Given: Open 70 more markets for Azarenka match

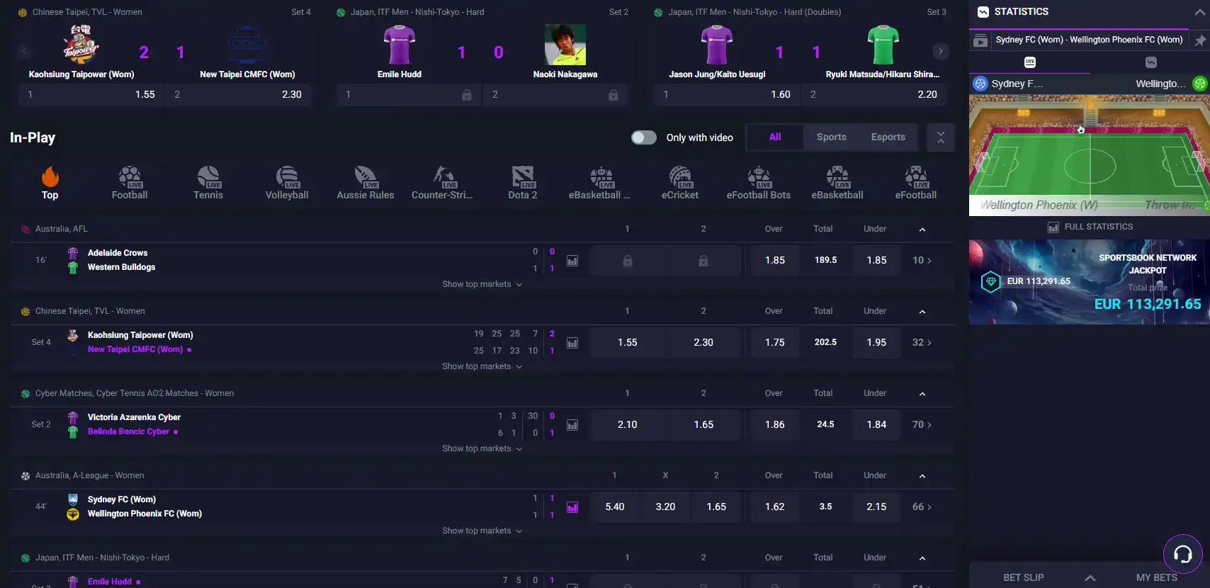Looking at the screenshot, I should (x=922, y=425).
